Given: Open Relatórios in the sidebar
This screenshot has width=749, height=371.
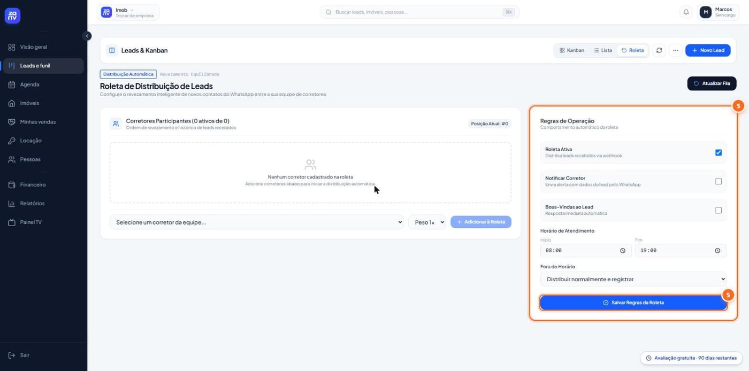Looking at the screenshot, I should click(43, 203).
